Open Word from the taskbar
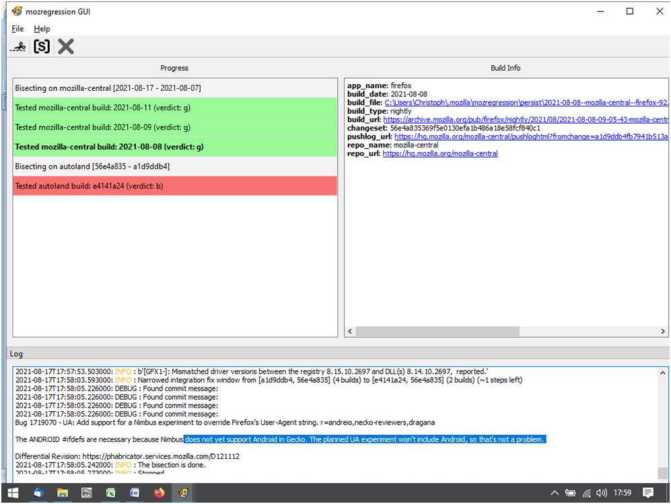The height and width of the screenshot is (504, 671). click(x=135, y=493)
